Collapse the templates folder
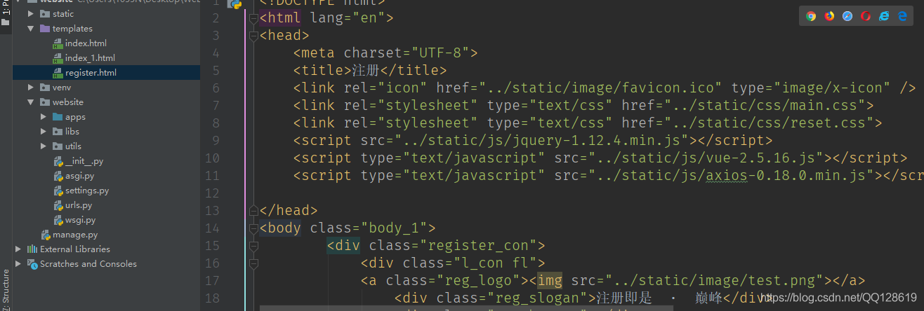 click(31, 29)
